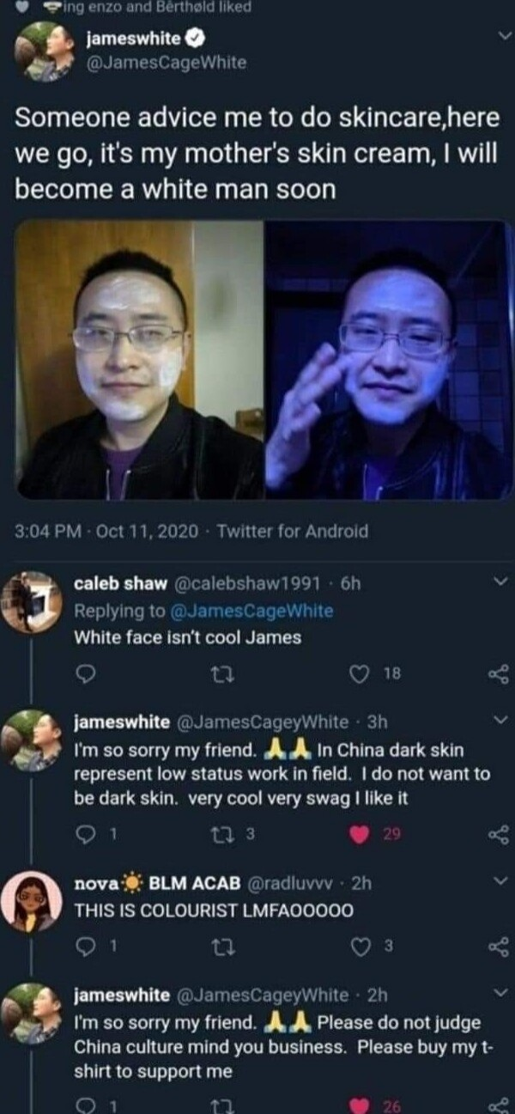Open nova's profile avatar

pos(32,904)
